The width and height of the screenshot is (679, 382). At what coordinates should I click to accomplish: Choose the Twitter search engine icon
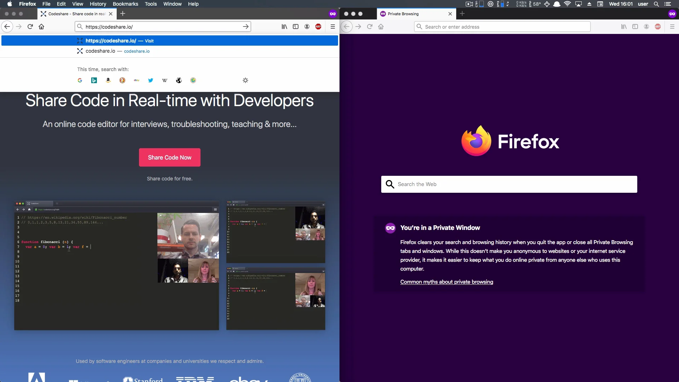(151, 80)
